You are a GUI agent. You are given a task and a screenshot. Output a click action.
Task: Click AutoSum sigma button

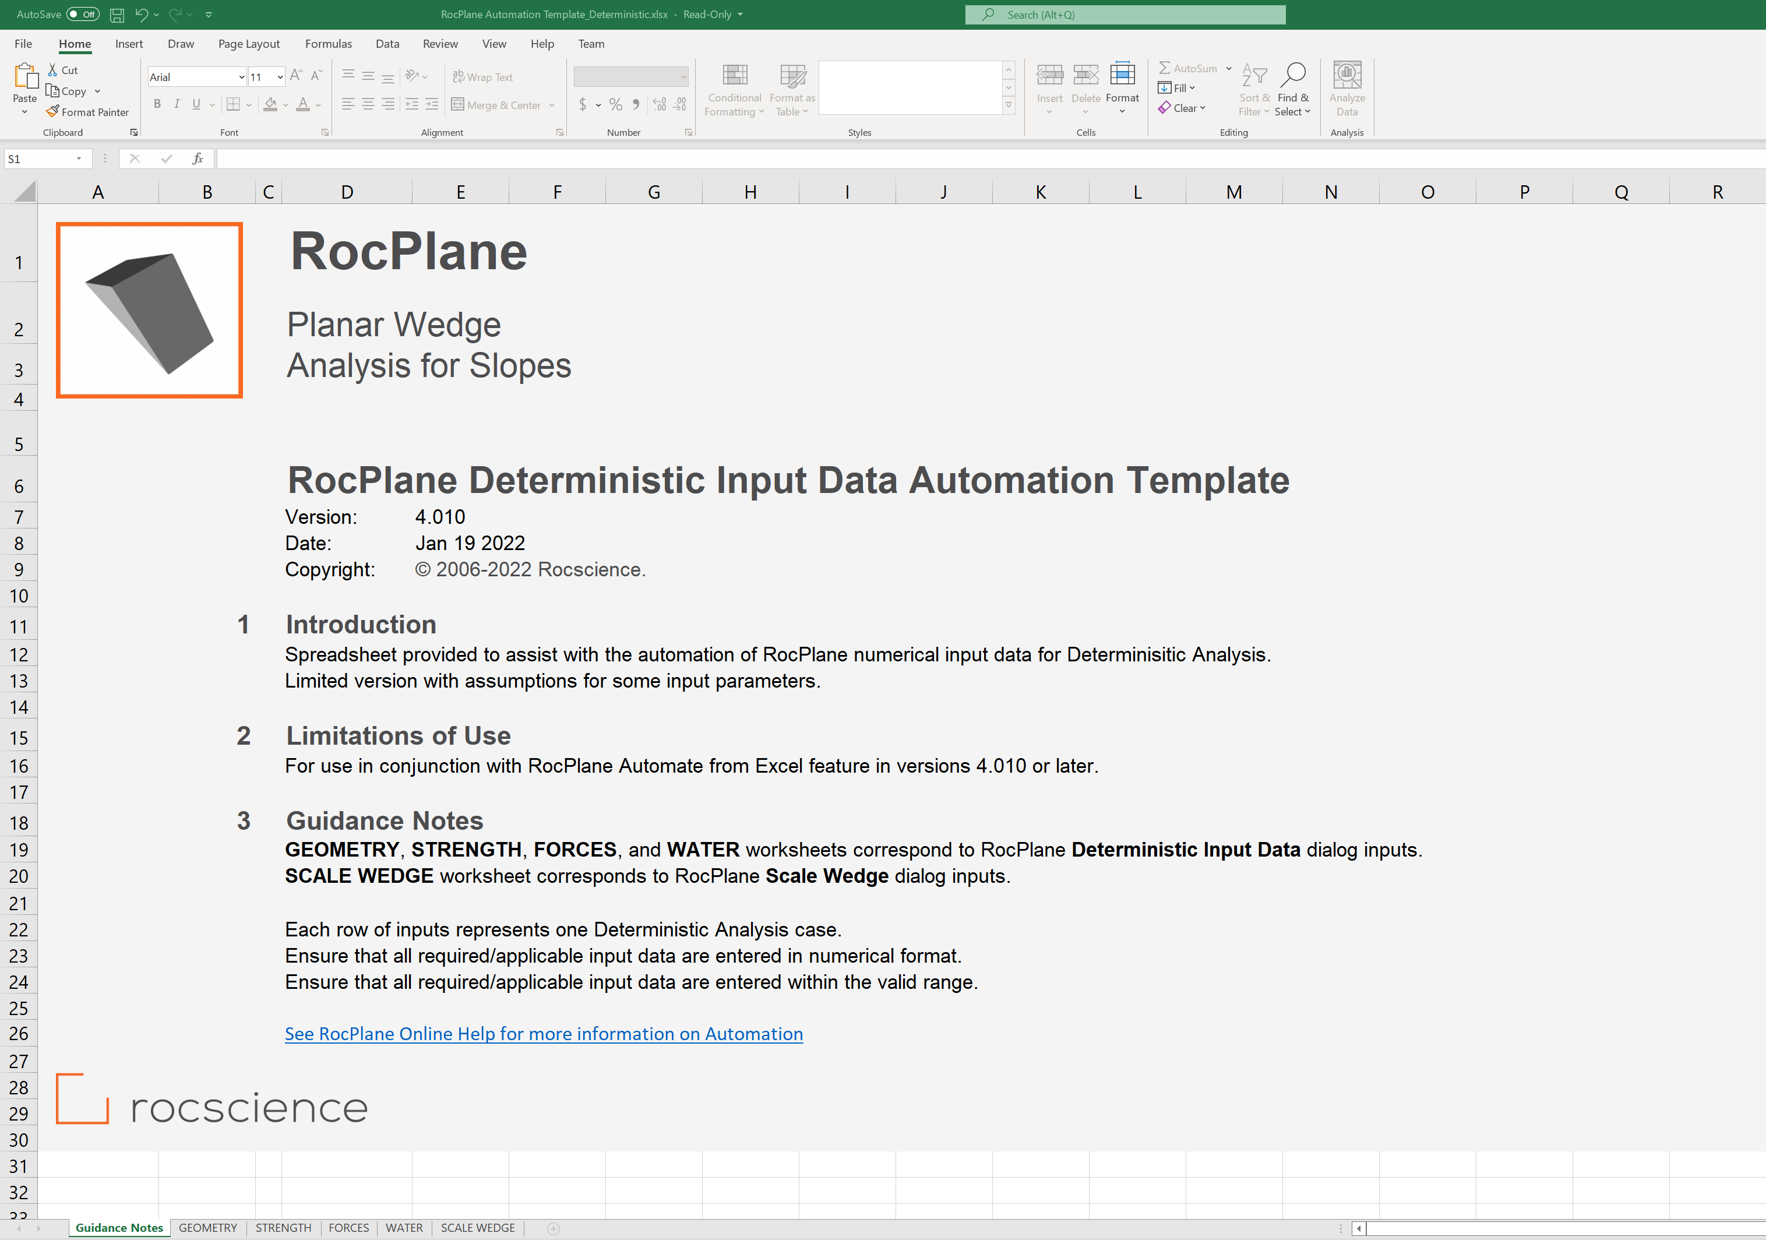1189,68
